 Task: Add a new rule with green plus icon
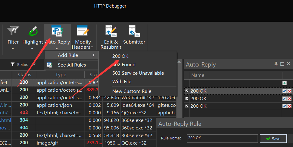click(x=285, y=83)
